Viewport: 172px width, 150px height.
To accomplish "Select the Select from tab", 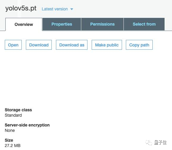I will point(144,24).
